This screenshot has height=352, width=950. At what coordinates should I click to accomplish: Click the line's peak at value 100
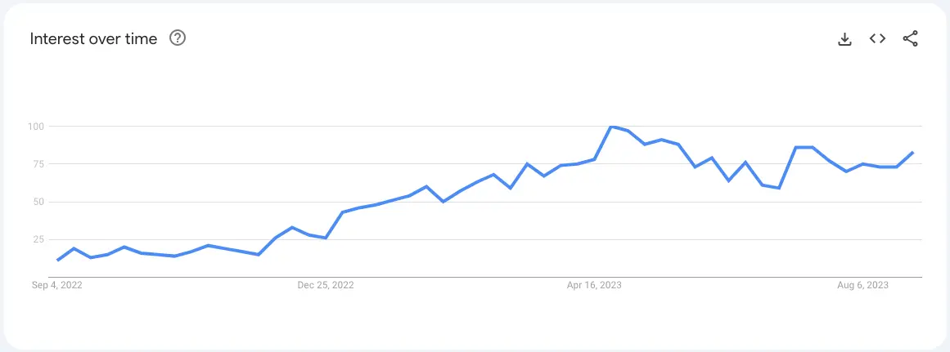[611, 127]
